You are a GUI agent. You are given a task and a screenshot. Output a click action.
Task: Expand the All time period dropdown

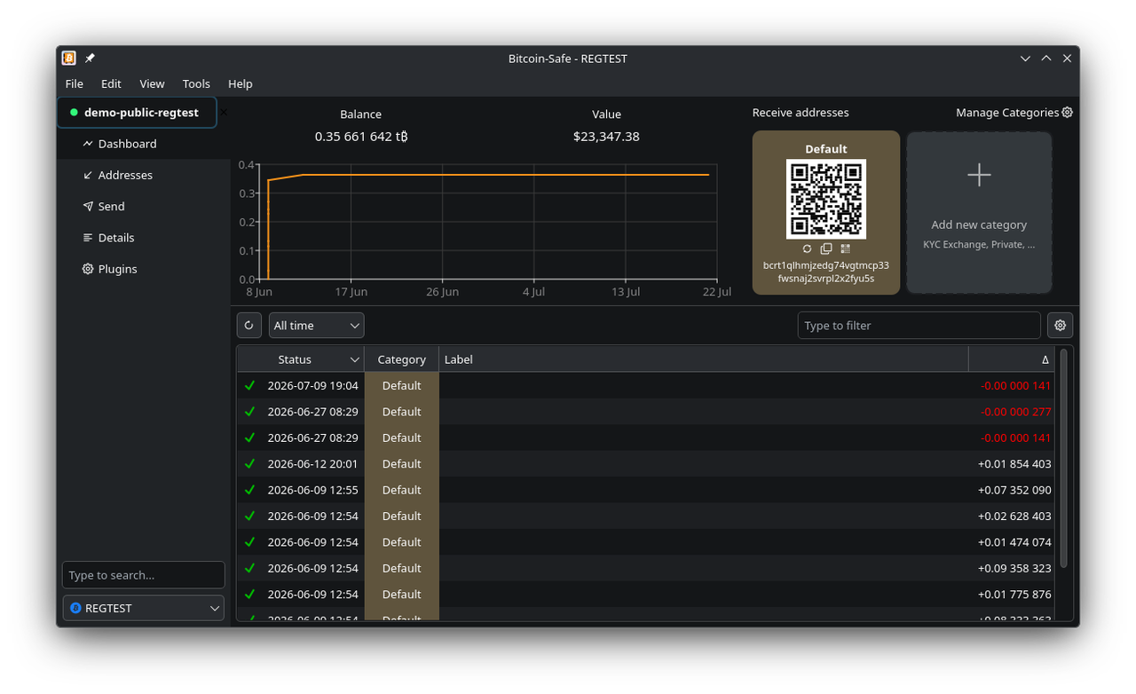pyautogui.click(x=317, y=326)
